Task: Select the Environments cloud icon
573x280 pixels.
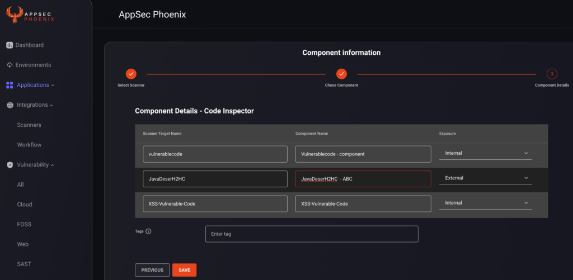Action: [10, 65]
